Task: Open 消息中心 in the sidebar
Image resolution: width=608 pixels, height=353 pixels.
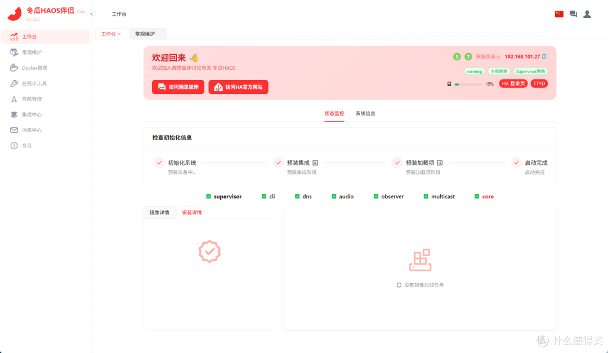Action: [46, 130]
